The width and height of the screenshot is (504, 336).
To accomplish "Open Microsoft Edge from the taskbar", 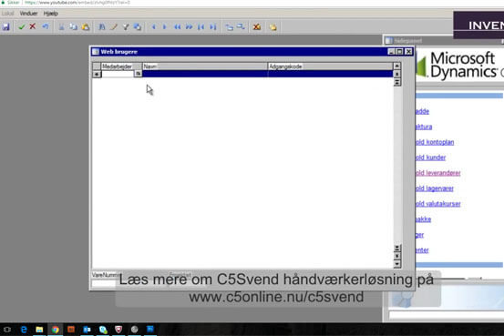I will coord(24,330).
